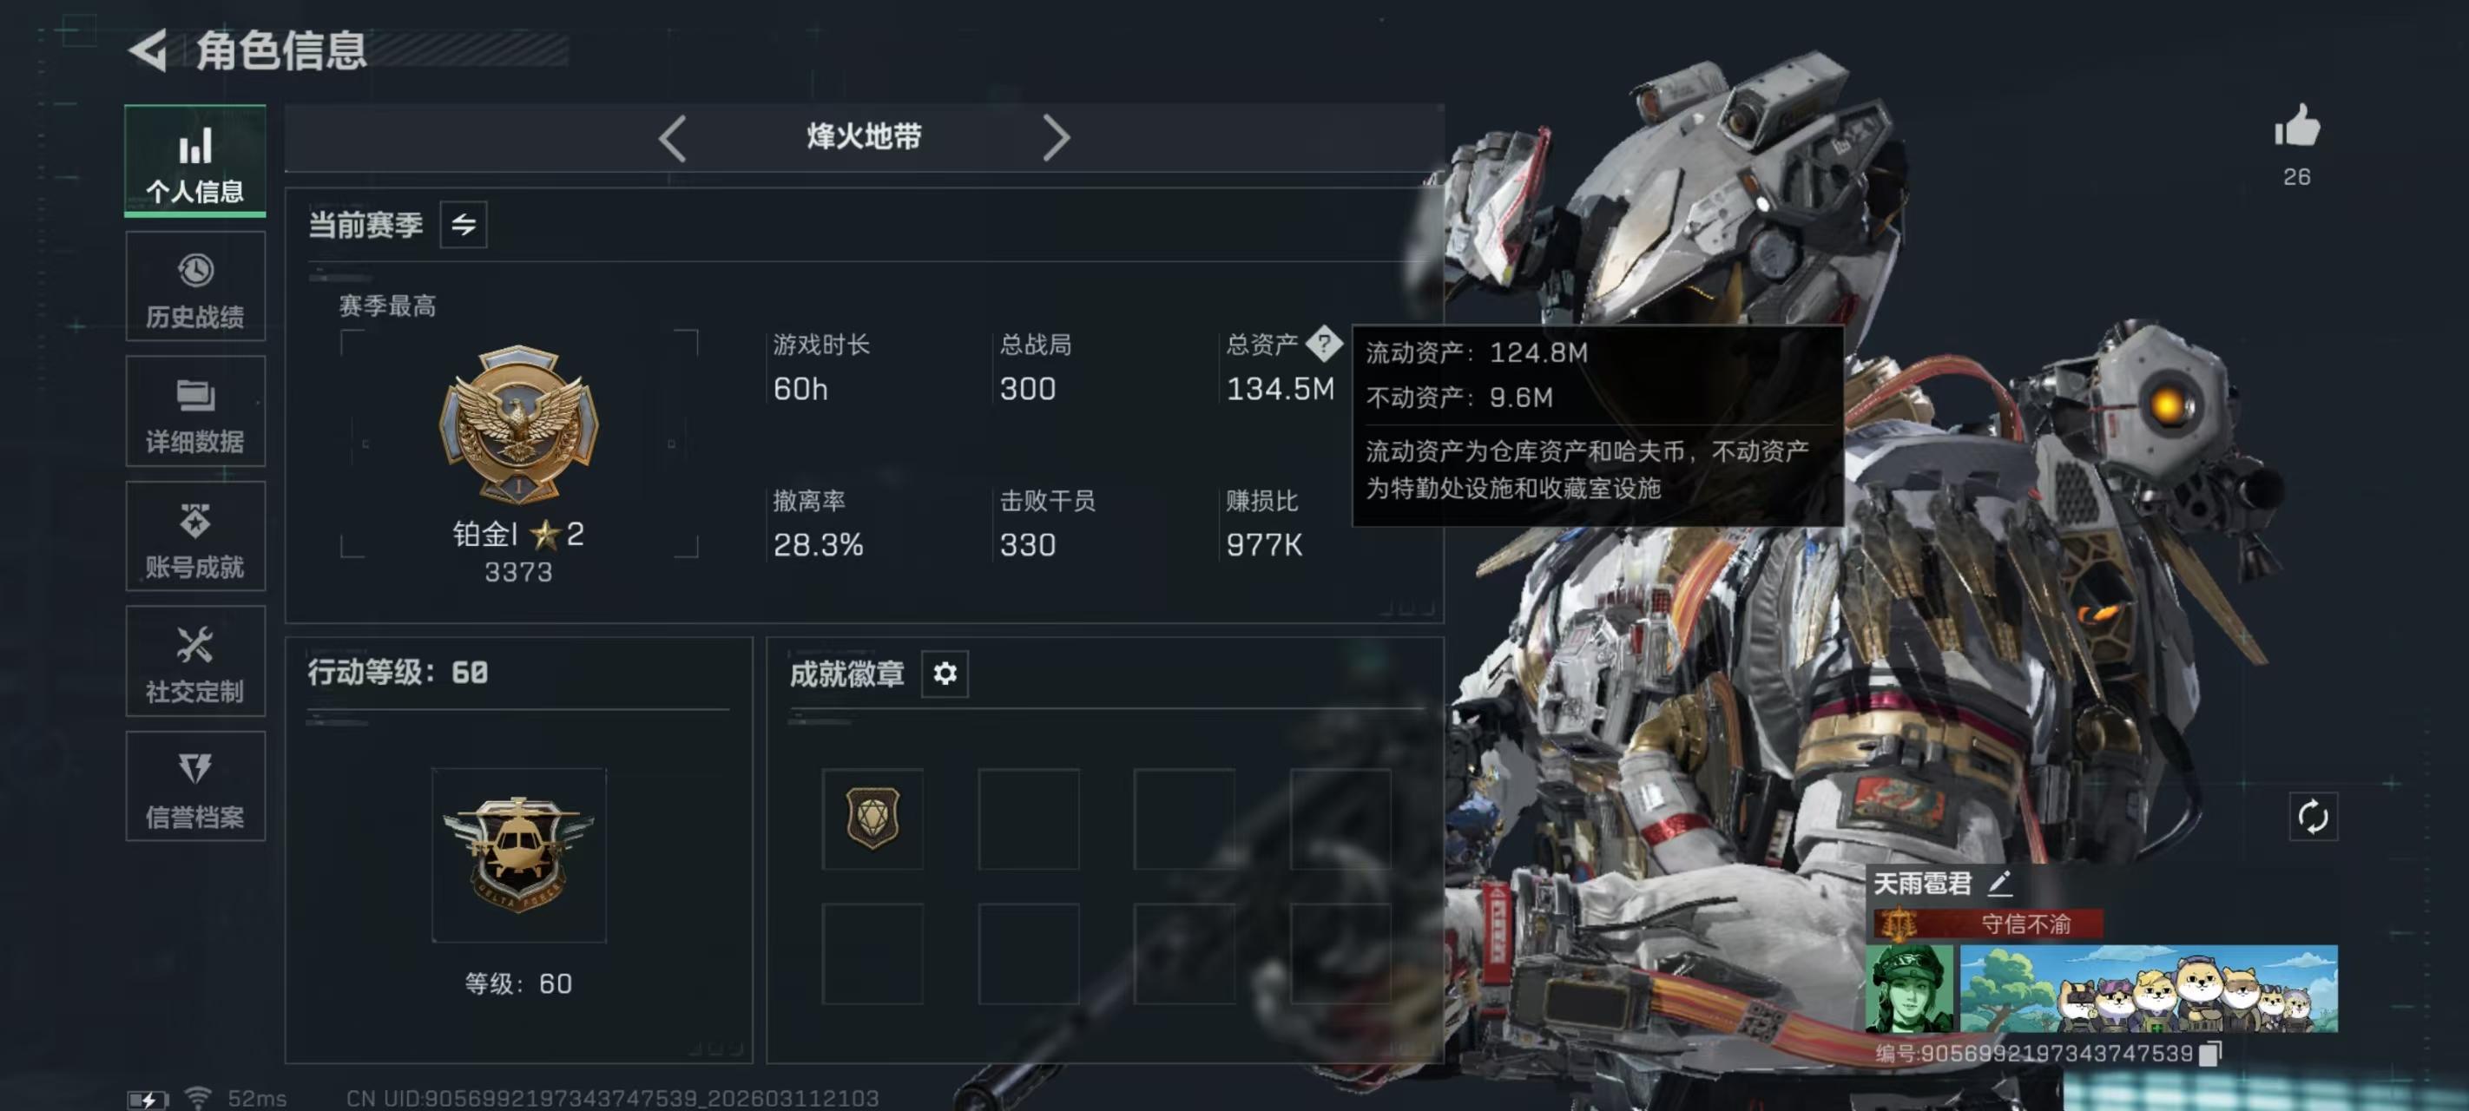The height and width of the screenshot is (1111, 2469).
Task: Open the 社交定制 section
Action: pos(195,661)
